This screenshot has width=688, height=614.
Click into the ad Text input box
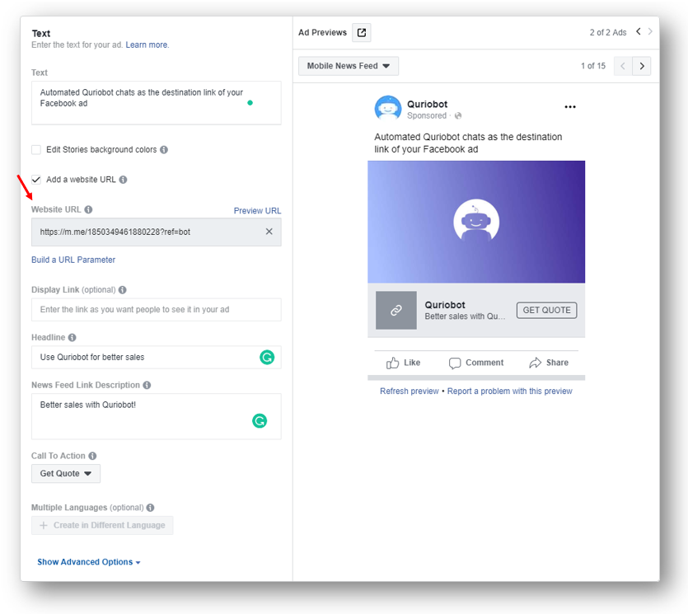(157, 103)
